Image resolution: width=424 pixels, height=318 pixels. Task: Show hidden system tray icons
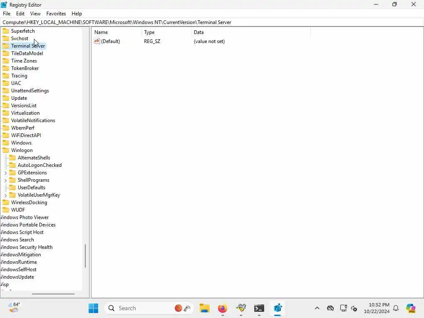pyautogui.click(x=317, y=308)
